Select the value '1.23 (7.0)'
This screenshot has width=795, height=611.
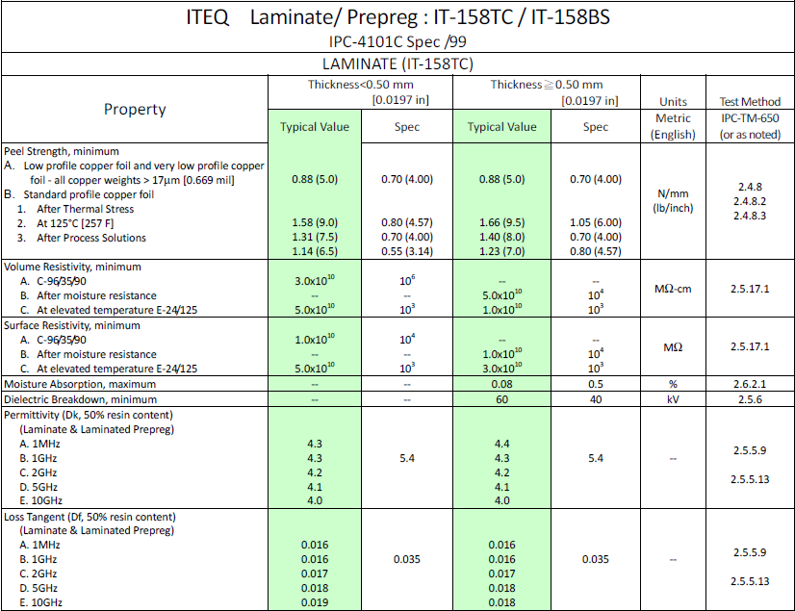coord(502,251)
